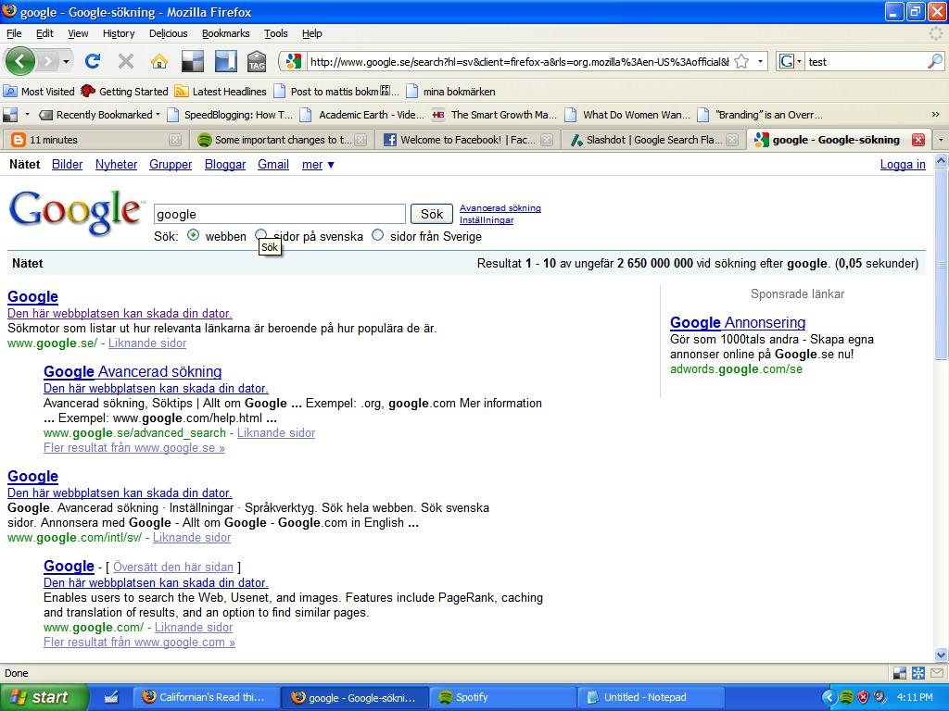Viewport: 949px width, 711px height.
Task: Expand the Delicious toolbar icon dropdown
Action: (x=27, y=114)
